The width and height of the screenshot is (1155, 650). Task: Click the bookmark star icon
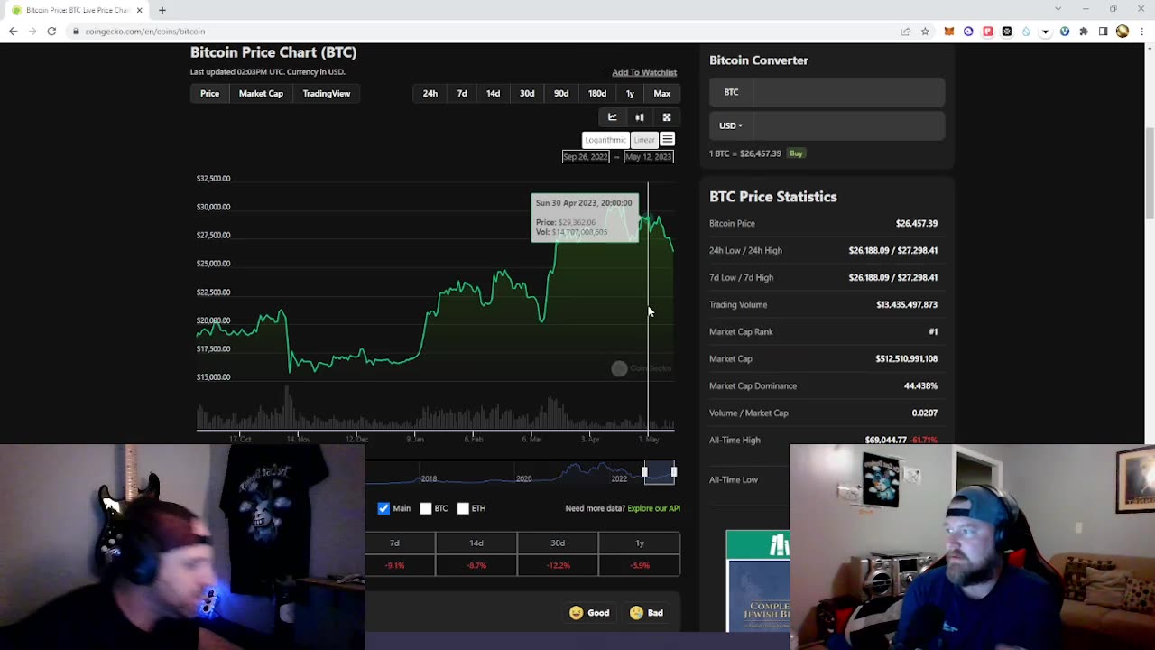pyautogui.click(x=925, y=32)
